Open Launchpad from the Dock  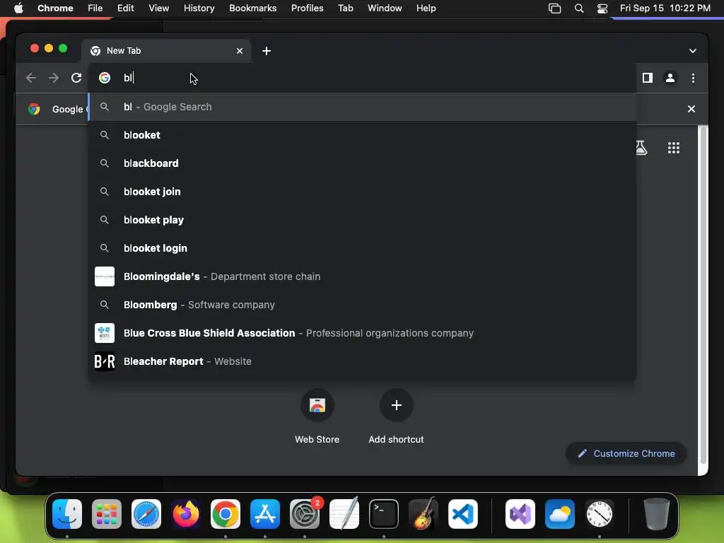107,514
